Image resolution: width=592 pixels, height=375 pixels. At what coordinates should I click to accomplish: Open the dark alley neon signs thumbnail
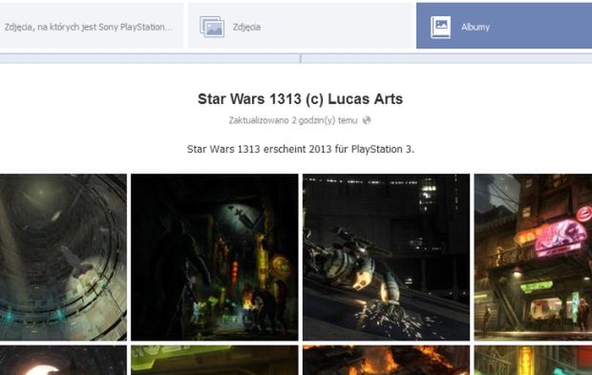(x=215, y=258)
